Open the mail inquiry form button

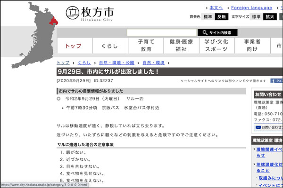(268, 127)
